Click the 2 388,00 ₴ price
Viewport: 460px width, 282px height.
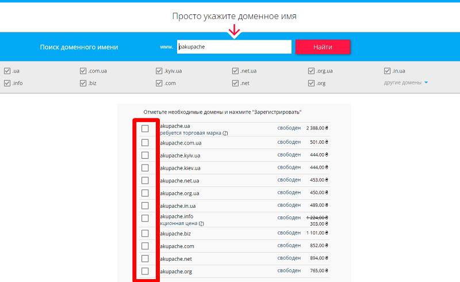(x=317, y=128)
